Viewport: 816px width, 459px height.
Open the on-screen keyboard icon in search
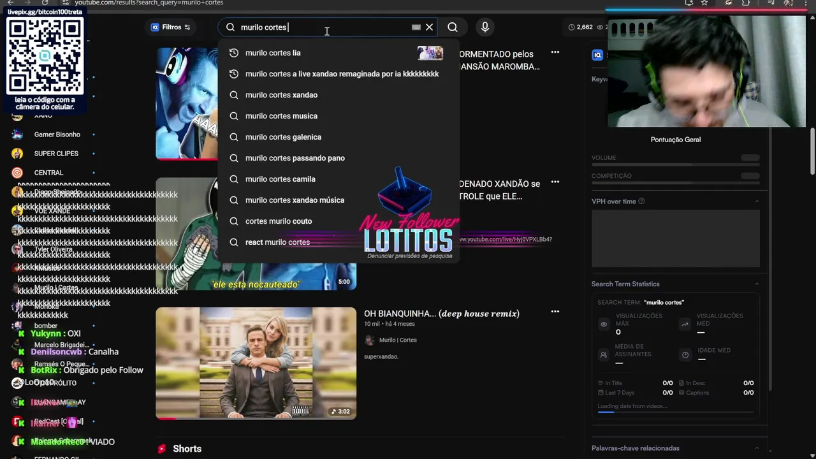pos(416,27)
